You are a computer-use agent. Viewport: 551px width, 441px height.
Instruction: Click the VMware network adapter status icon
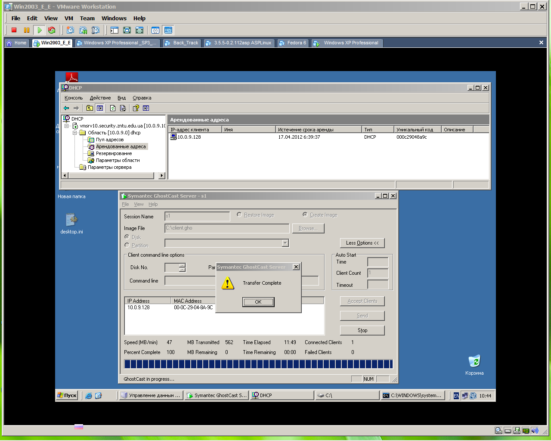tap(526, 430)
